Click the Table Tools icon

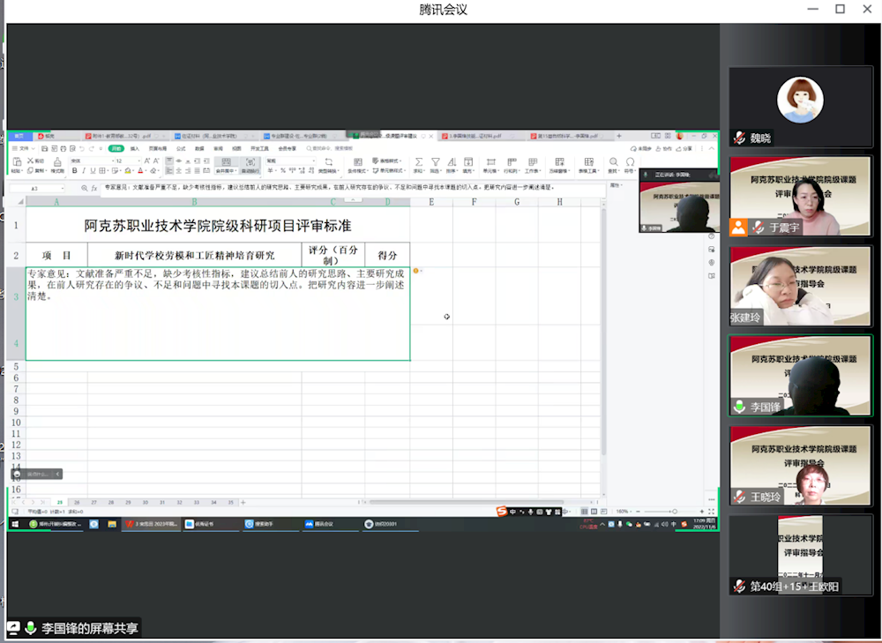click(x=589, y=162)
